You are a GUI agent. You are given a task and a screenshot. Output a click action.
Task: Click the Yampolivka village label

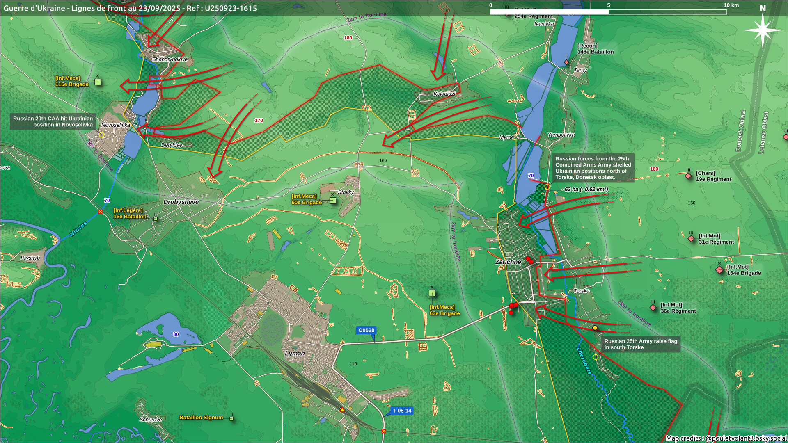(561, 135)
